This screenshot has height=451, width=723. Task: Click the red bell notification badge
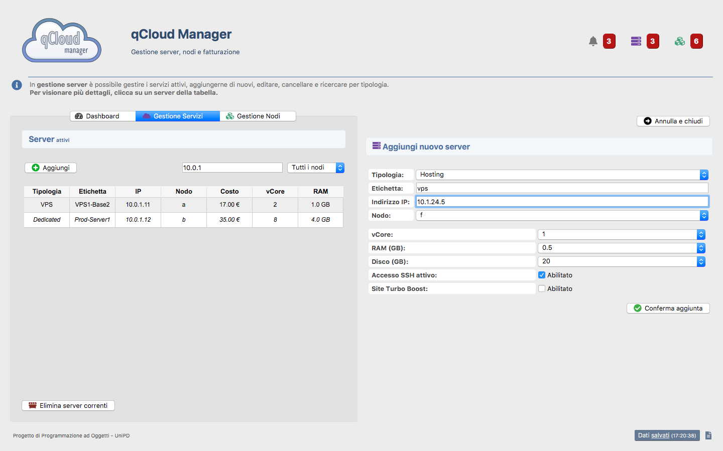(x=609, y=41)
